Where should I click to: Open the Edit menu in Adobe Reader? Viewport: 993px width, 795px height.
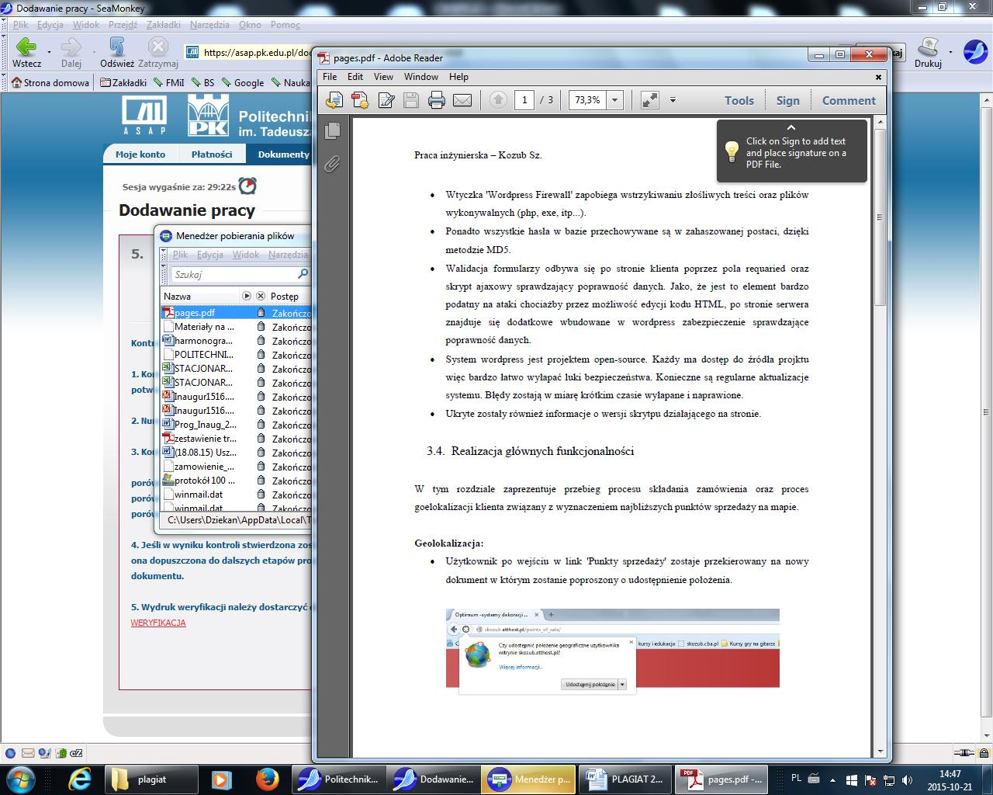pyautogui.click(x=355, y=77)
